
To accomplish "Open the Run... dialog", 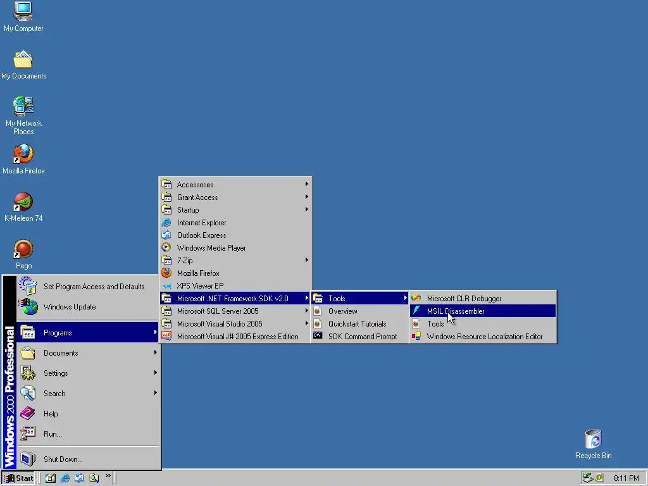I will coord(87,434).
